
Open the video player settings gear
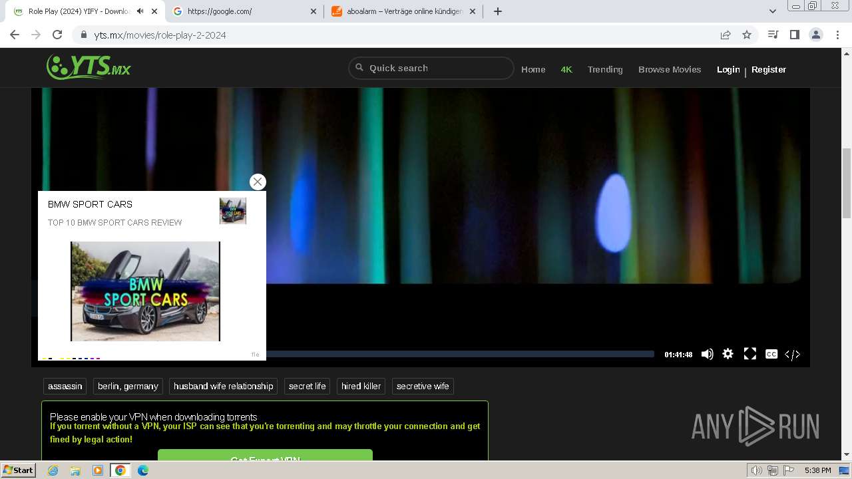pos(728,354)
